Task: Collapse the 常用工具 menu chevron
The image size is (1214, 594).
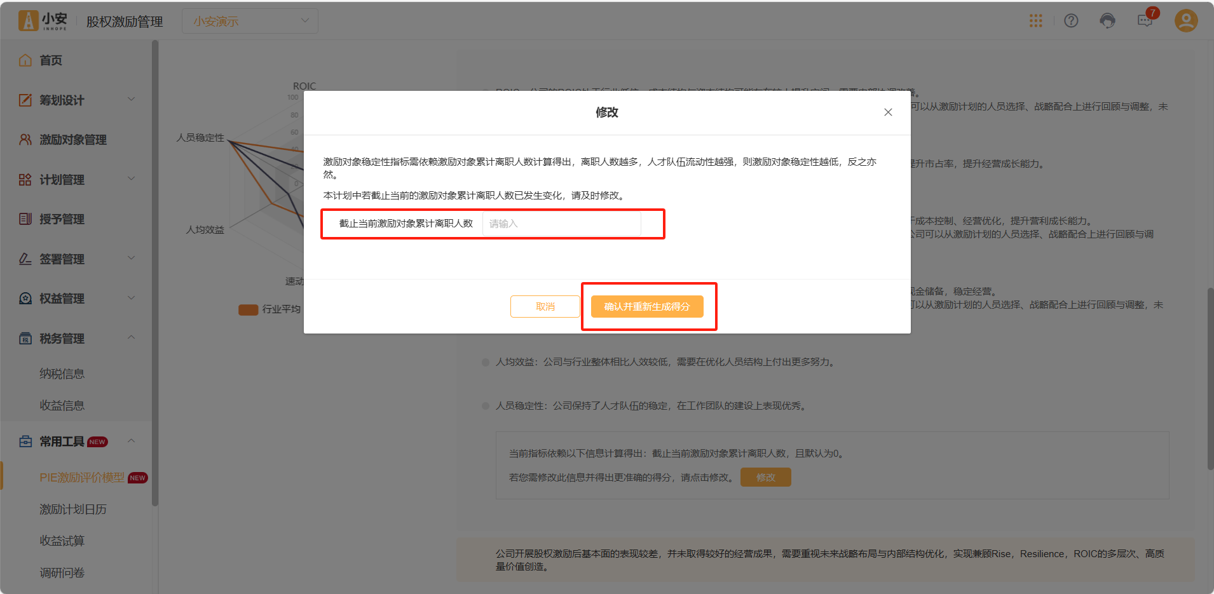Action: pyautogui.click(x=132, y=441)
